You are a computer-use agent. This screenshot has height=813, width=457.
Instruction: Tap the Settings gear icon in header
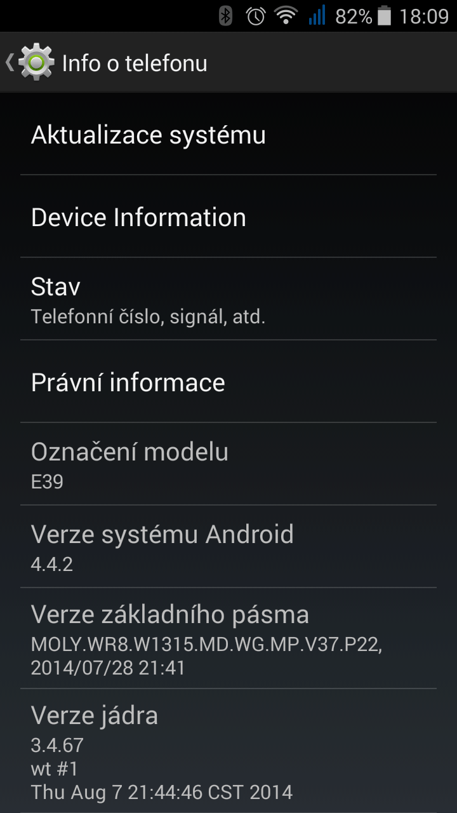(x=36, y=62)
